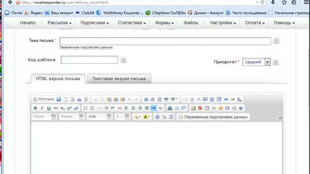The height and width of the screenshot is (174, 310).
Task: Open the Приоритет средний dropdown
Action: tap(256, 62)
